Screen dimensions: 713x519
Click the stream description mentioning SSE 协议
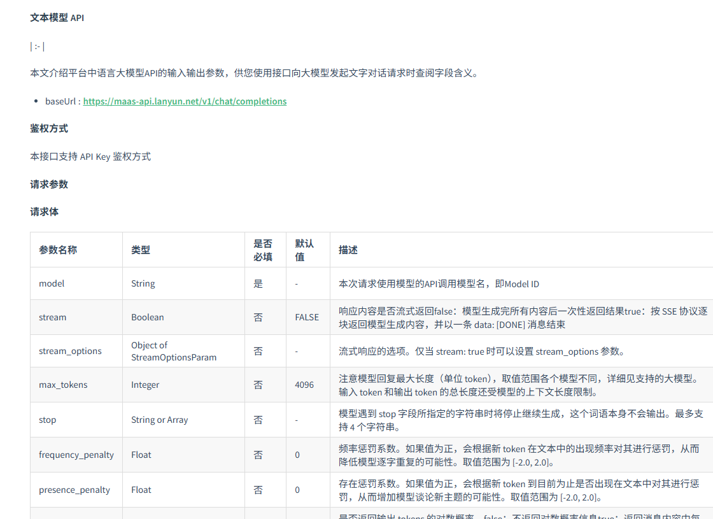coord(523,318)
